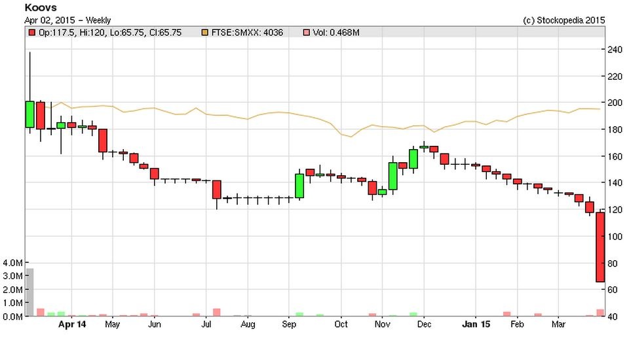This screenshot has height=340, width=631.
Task: Click the 'Op:117.5, Hi:120, Lo:65.75, Cl:65.75' legend text
Action: point(110,33)
